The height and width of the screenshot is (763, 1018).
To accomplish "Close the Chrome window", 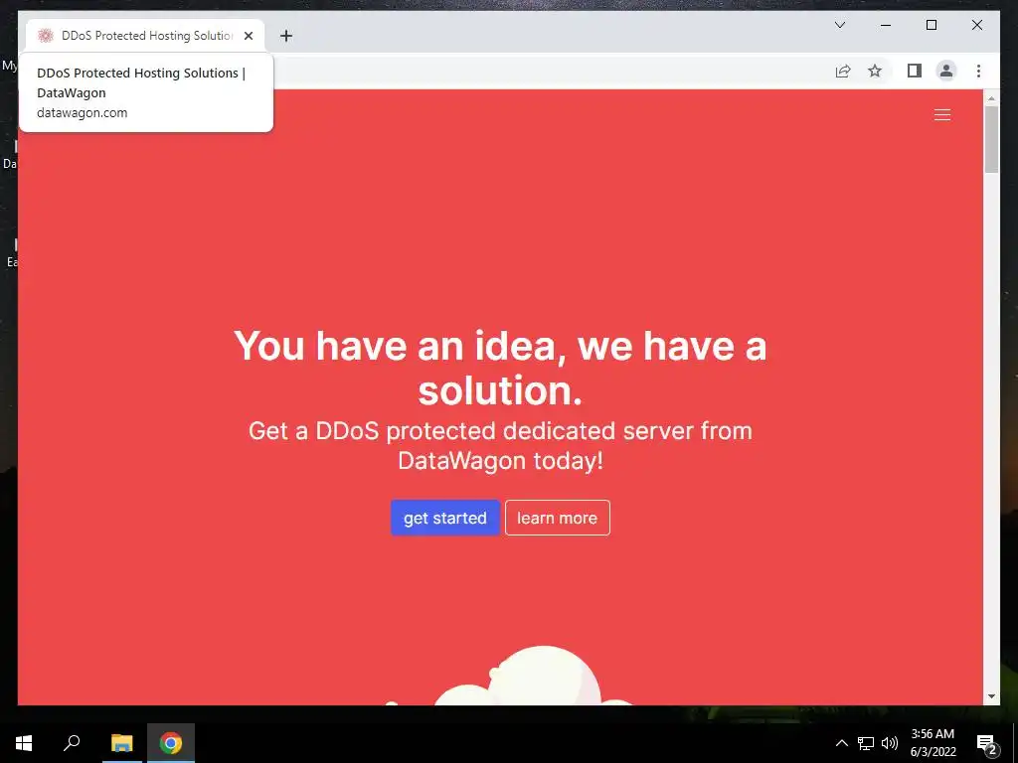I will point(976,25).
